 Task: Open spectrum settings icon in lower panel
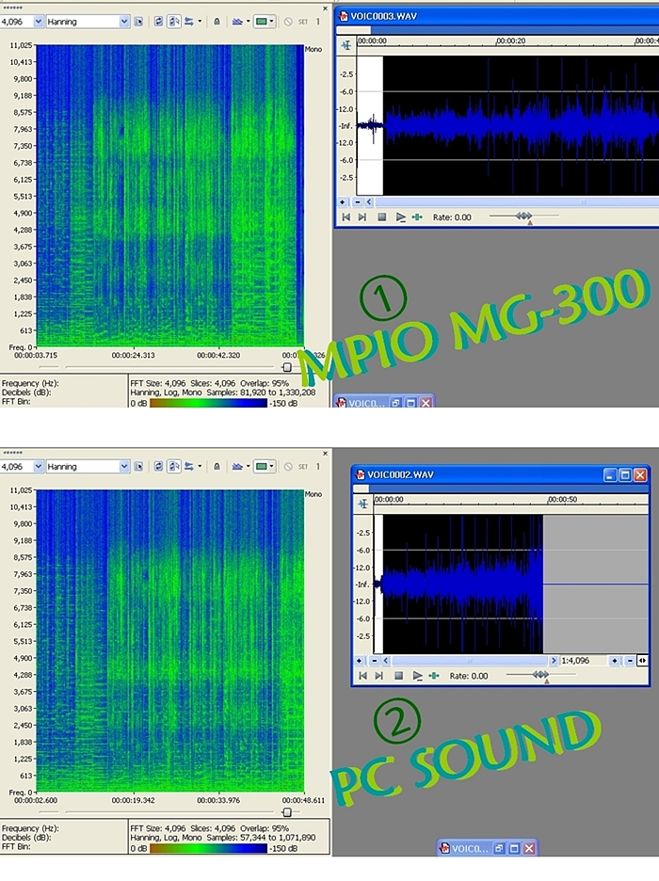coord(138,466)
